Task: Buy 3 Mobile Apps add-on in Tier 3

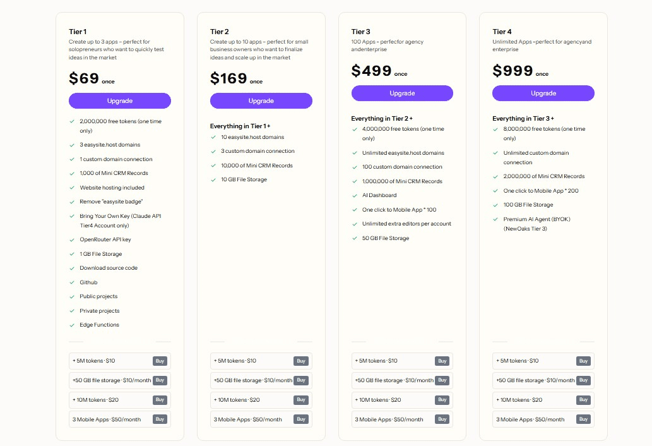Action: [442, 419]
